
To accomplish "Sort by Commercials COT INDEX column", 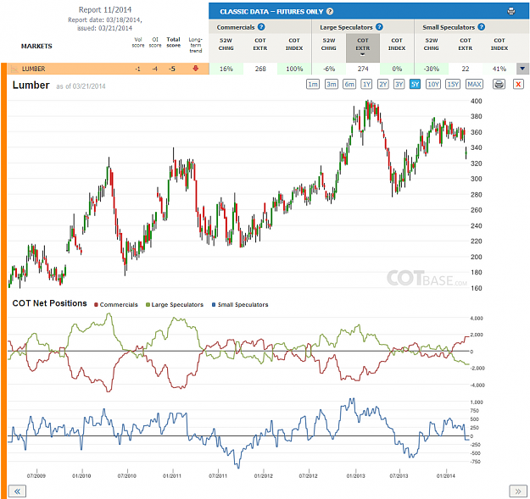I will click(x=294, y=44).
